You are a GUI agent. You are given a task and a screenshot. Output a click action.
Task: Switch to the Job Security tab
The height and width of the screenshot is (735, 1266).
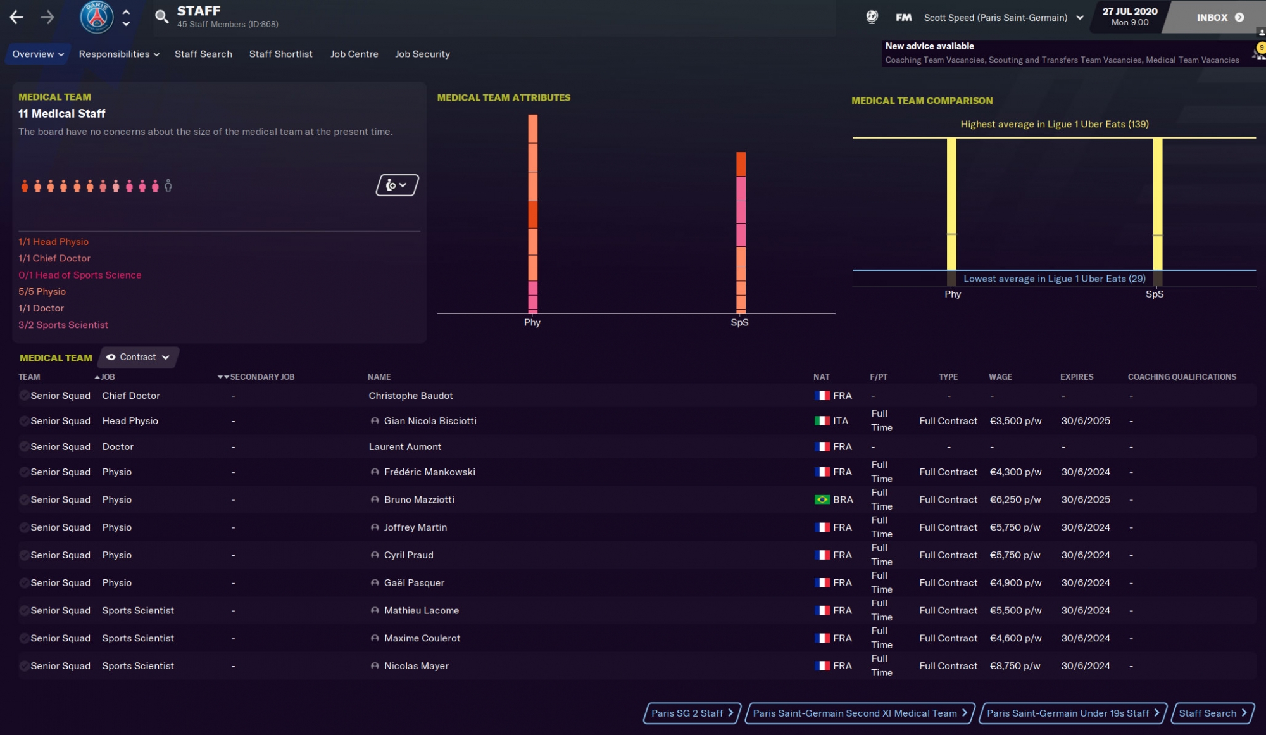click(422, 54)
